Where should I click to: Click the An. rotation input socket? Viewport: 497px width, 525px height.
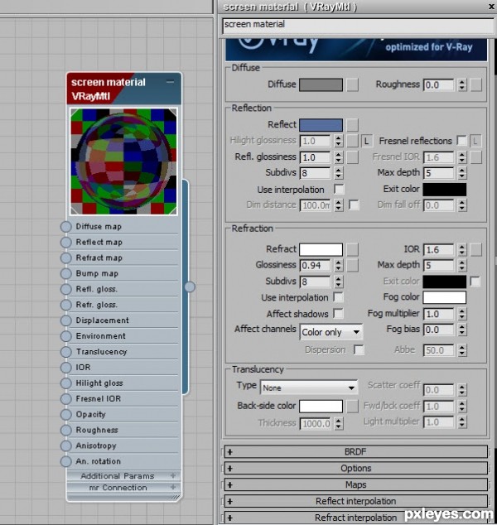[x=66, y=461]
